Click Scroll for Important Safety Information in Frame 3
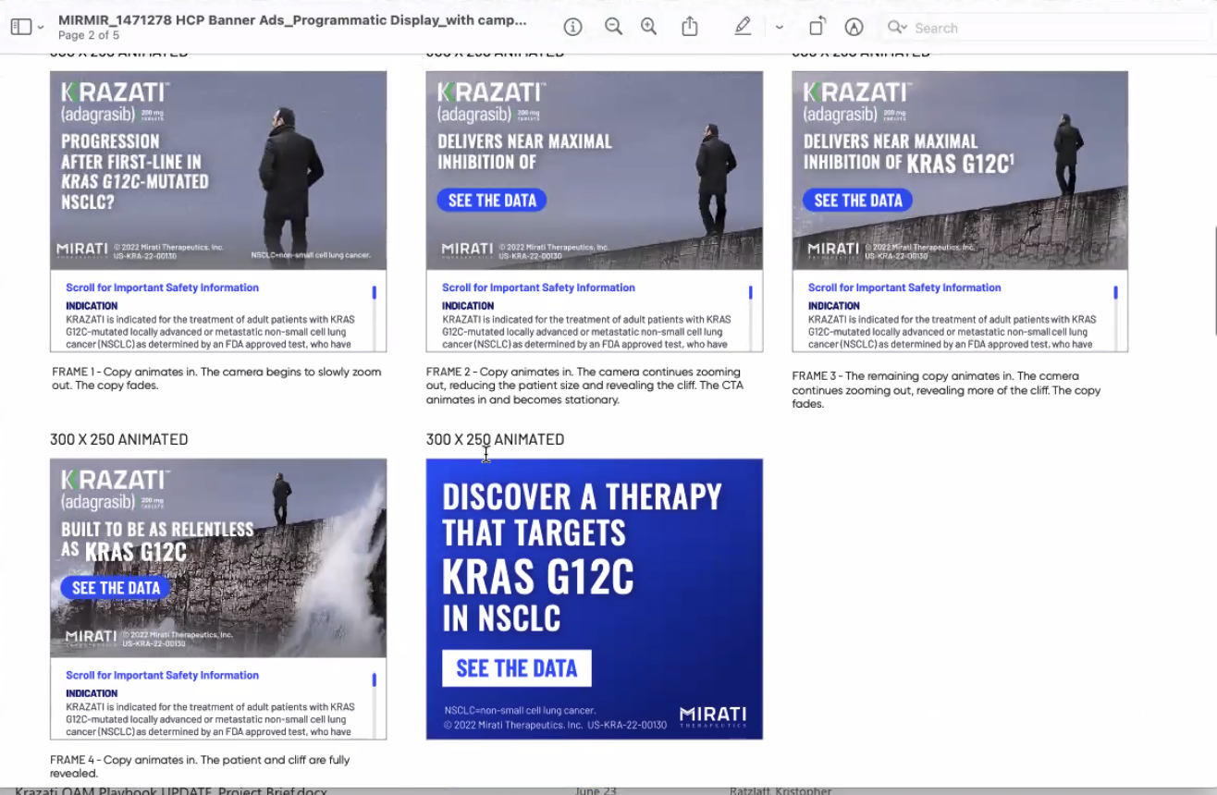This screenshot has width=1217, height=795. coord(904,287)
